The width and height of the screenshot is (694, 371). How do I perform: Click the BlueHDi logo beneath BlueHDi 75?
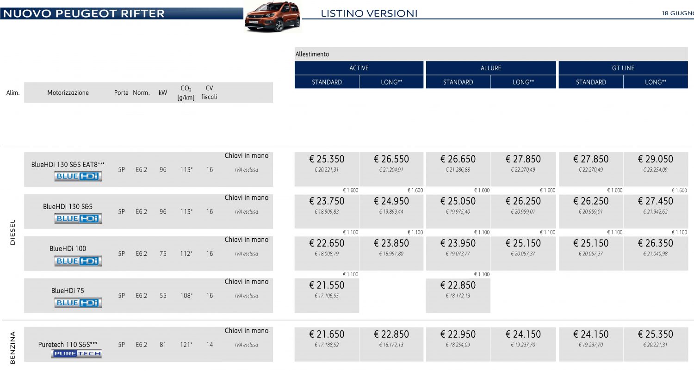click(78, 303)
